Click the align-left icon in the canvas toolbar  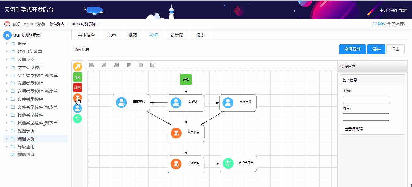[x=92, y=65]
